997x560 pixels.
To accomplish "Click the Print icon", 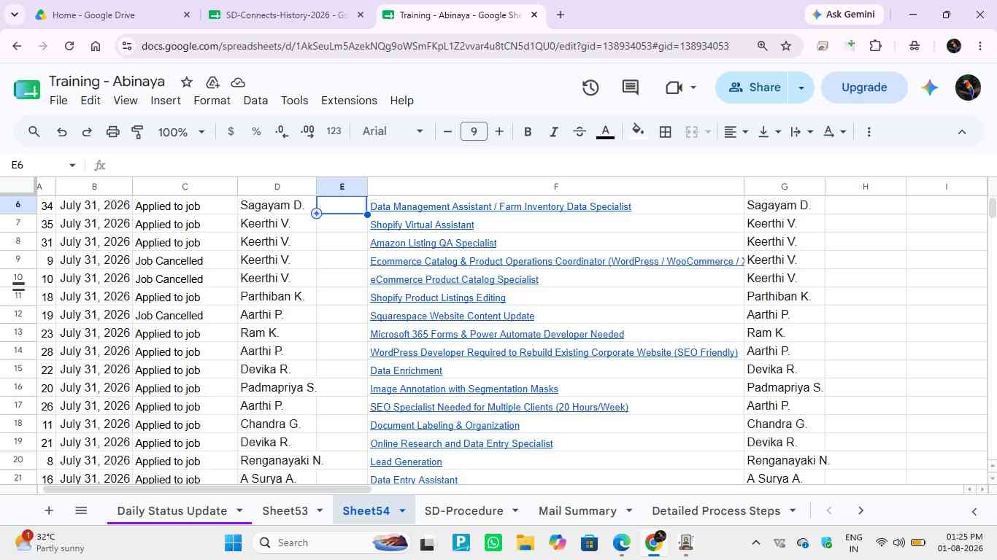I will [x=112, y=132].
